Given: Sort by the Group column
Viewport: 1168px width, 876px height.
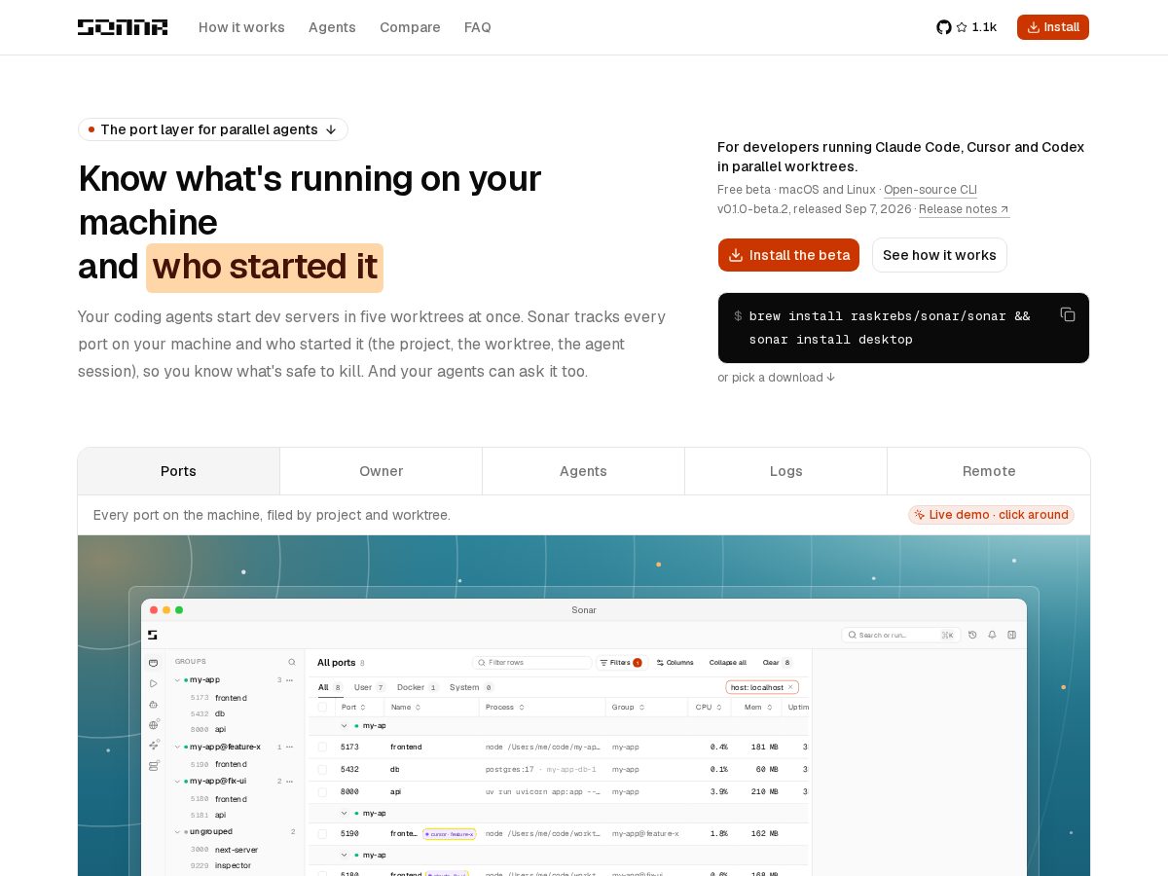Looking at the screenshot, I should pos(627,707).
